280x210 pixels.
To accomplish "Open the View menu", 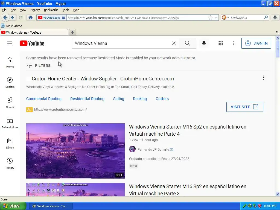I will [23, 10].
